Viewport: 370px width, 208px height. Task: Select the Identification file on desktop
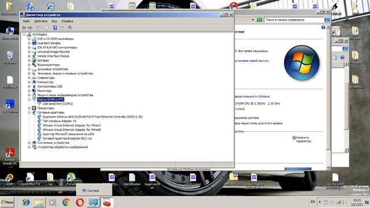(x=132, y=179)
